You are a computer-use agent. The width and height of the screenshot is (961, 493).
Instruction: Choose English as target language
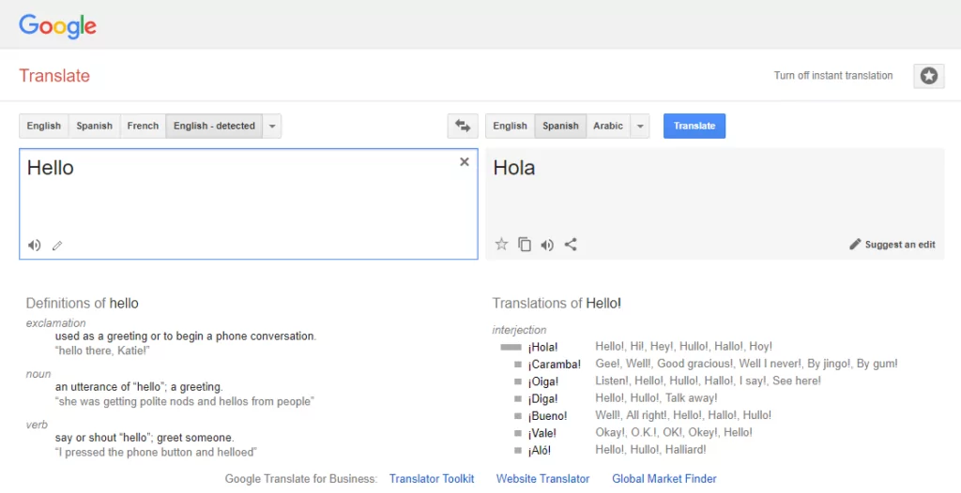(510, 126)
